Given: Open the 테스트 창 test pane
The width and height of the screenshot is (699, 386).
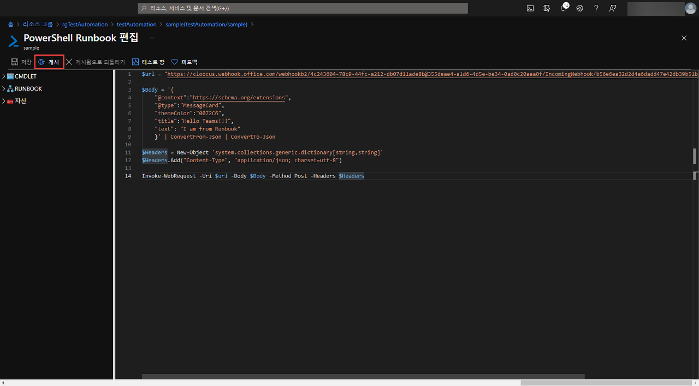Looking at the screenshot, I should click(148, 62).
